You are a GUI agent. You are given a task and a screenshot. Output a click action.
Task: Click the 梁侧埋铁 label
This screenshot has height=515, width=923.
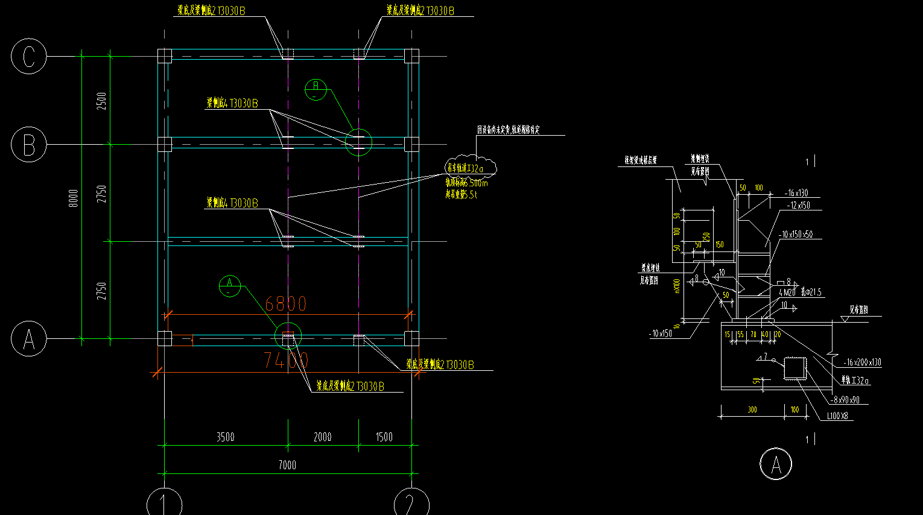700,159
